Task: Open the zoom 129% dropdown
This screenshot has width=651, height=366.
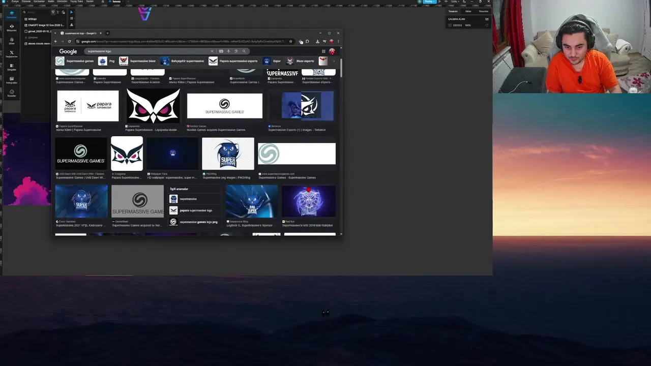Action: (455, 2)
